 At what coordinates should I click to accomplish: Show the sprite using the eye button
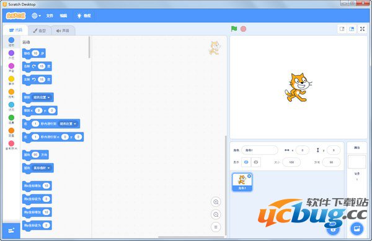coord(246,162)
